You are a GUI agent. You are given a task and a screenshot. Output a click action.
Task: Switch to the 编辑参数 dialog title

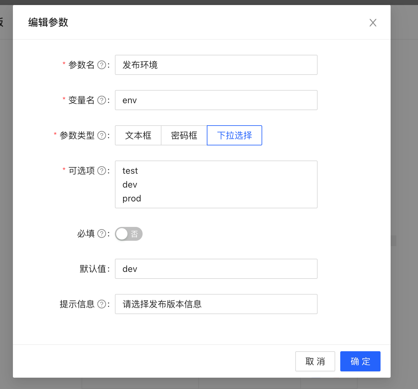[48, 22]
